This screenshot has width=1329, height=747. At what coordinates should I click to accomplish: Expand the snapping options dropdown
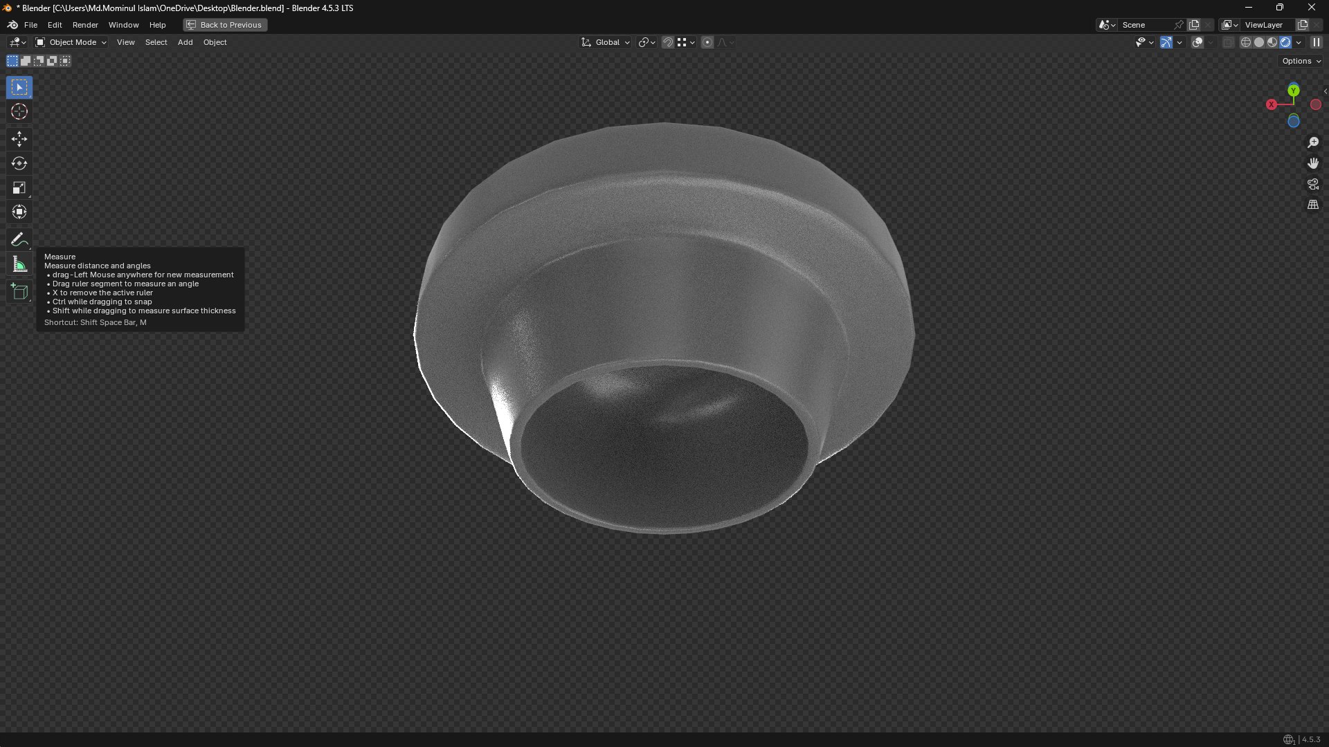point(686,42)
